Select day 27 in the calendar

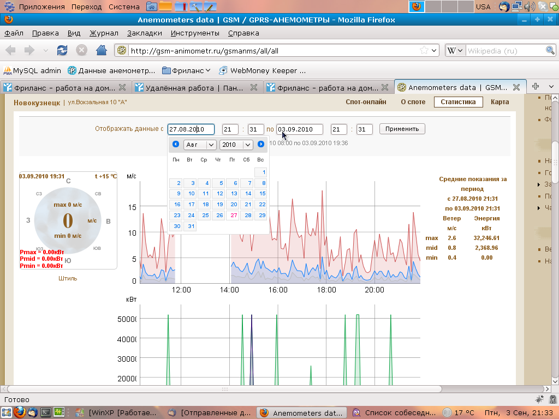[x=234, y=215]
